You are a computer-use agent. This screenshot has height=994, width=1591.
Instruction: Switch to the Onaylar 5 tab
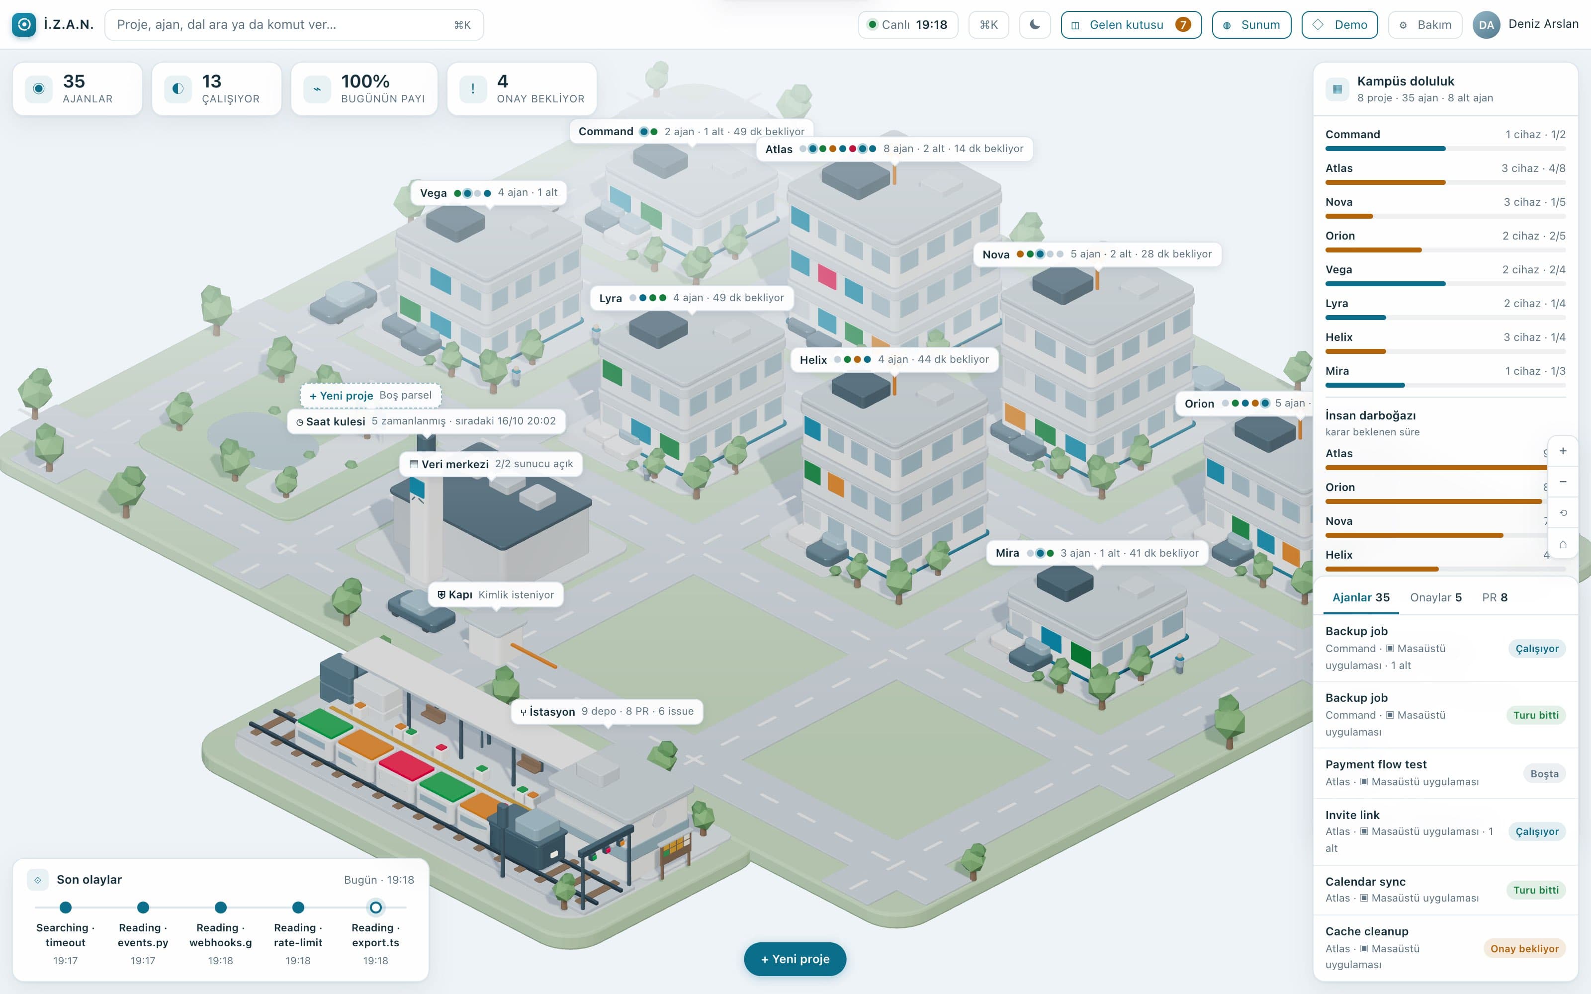1436,597
